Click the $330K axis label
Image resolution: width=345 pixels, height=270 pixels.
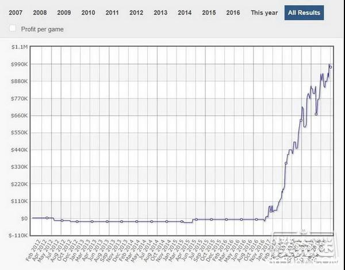click(20, 167)
